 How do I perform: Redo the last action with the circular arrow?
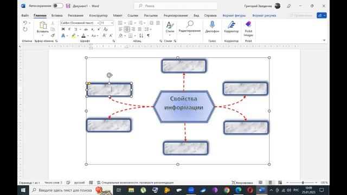(x=25, y=29)
